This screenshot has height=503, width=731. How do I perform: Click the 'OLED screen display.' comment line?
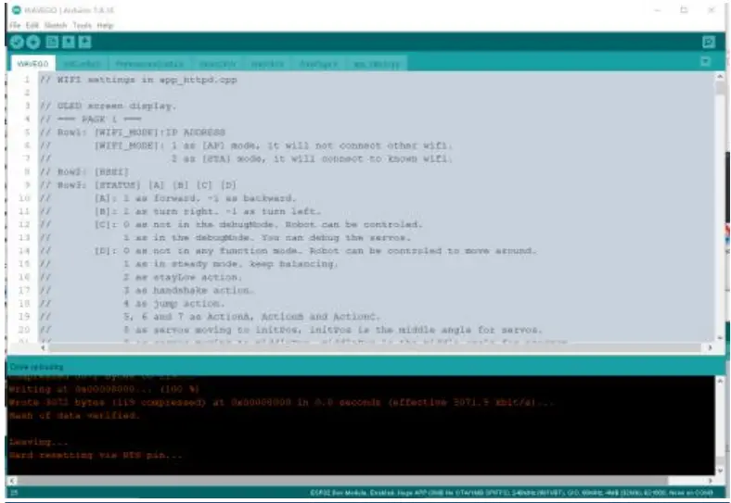(109, 106)
